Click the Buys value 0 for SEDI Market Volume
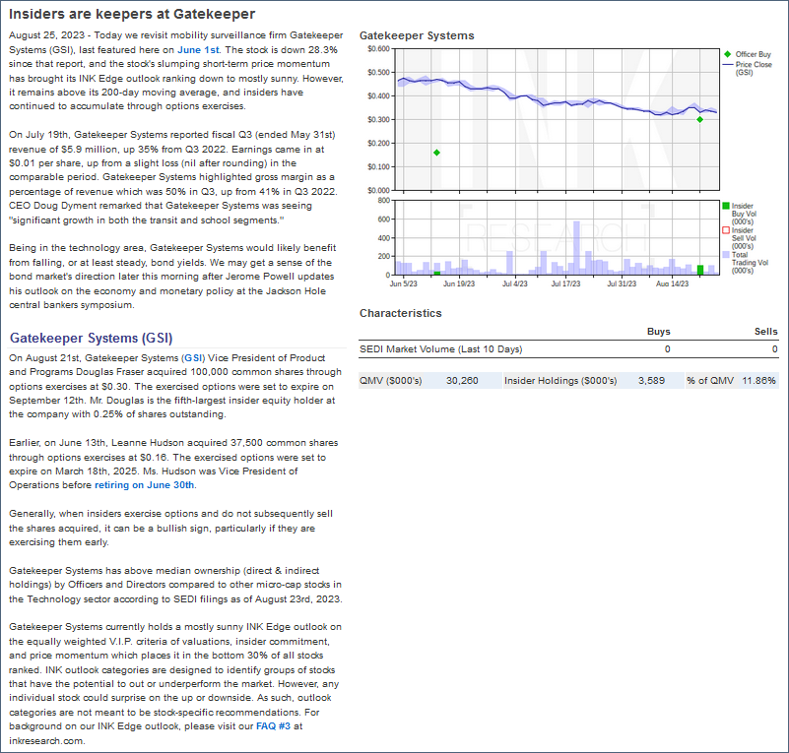The width and height of the screenshot is (789, 753). tap(667, 349)
